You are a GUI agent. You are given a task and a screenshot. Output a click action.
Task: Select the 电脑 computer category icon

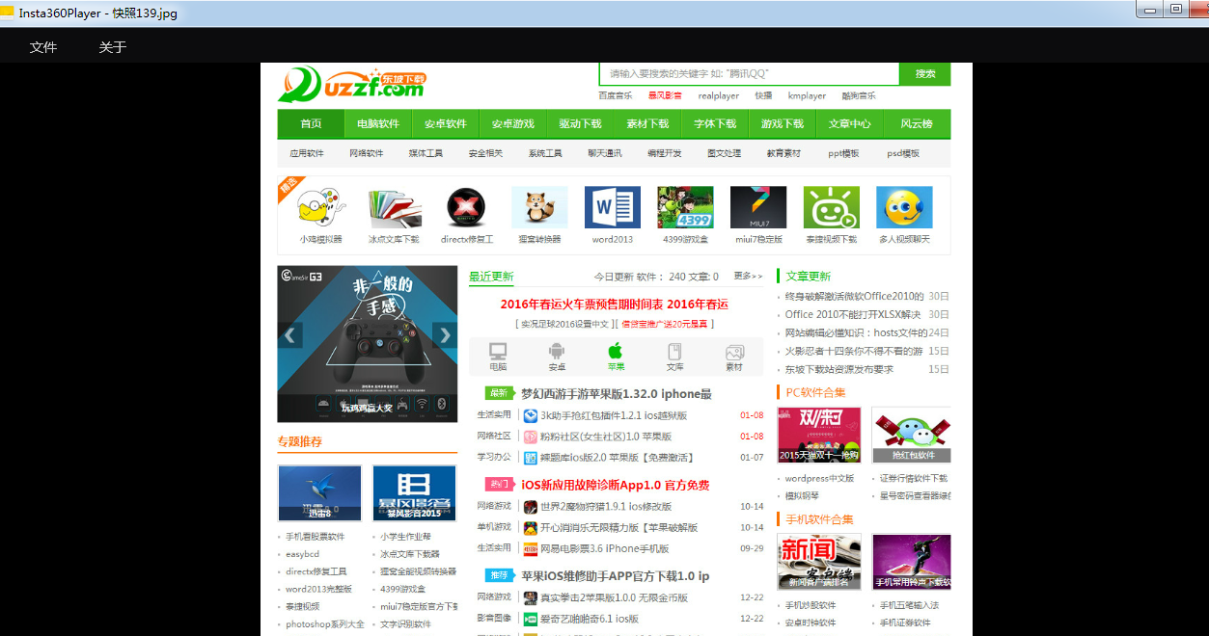[498, 351]
